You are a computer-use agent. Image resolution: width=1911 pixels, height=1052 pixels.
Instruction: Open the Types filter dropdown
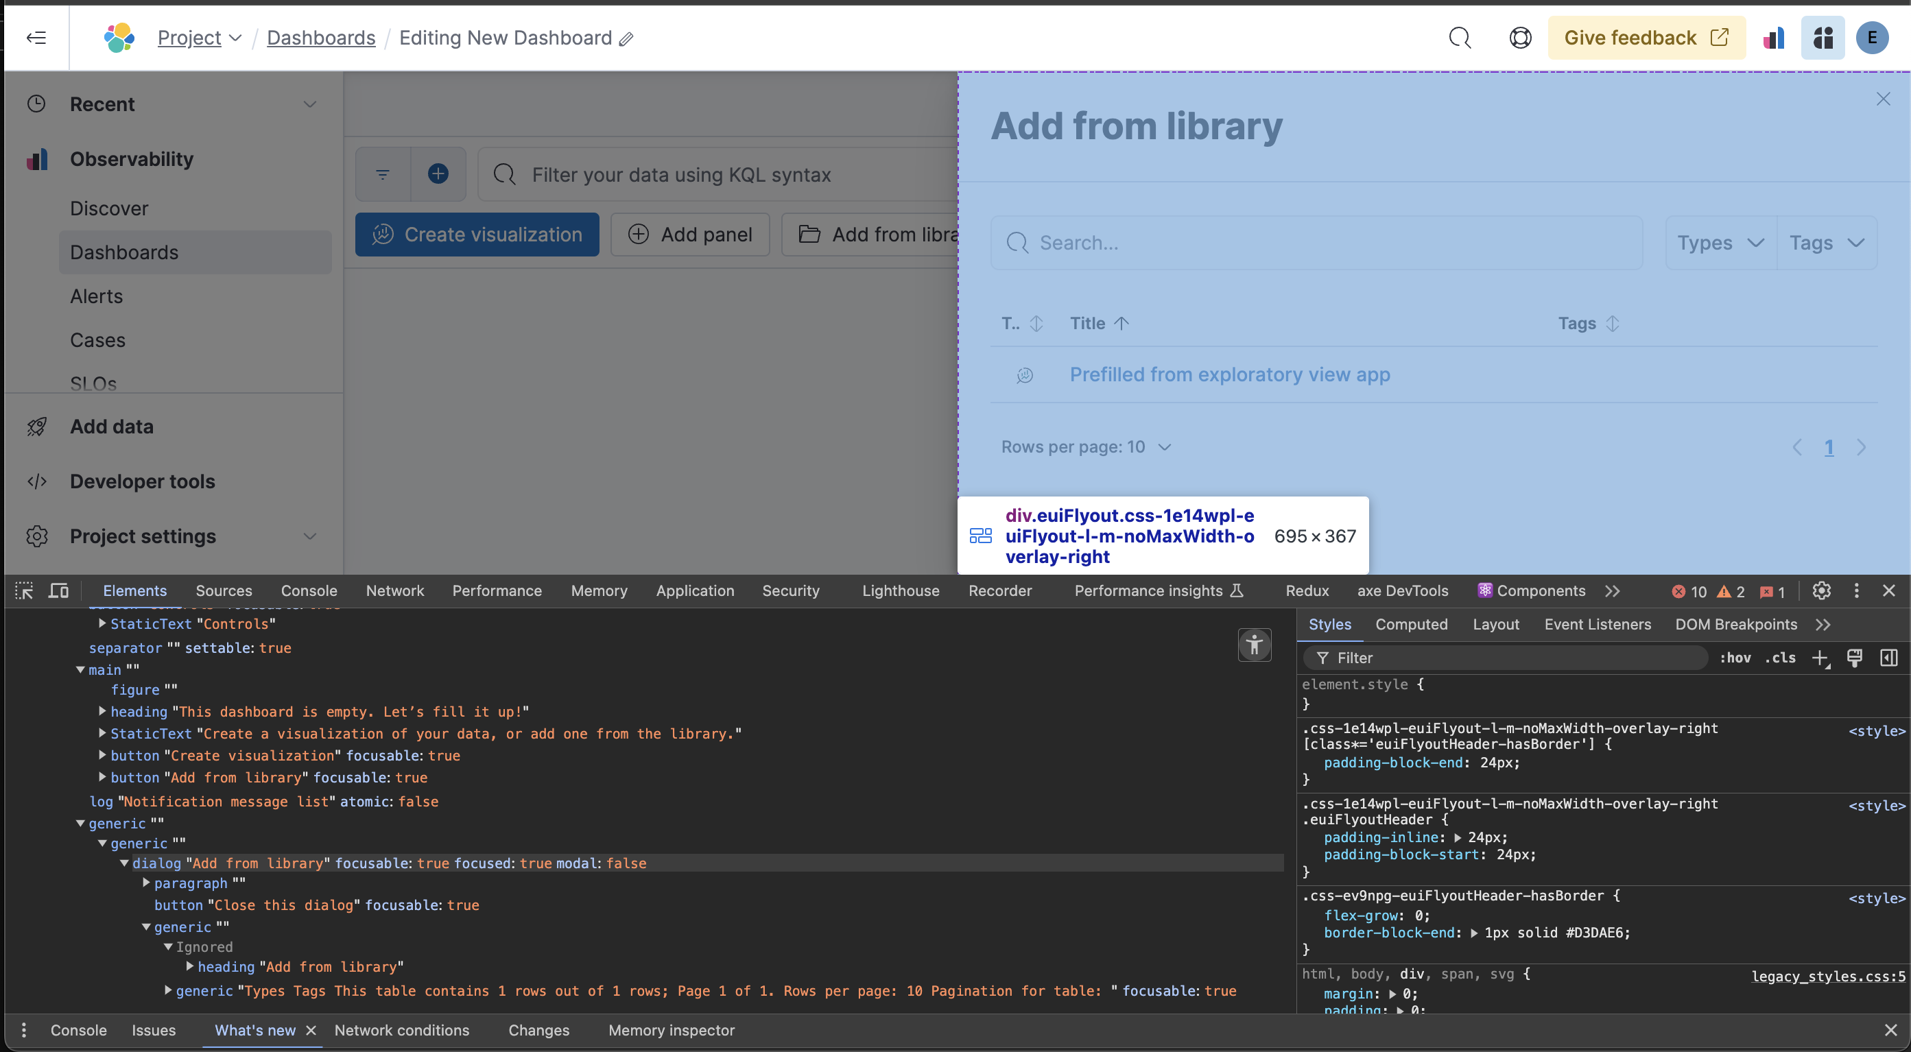(x=1721, y=243)
